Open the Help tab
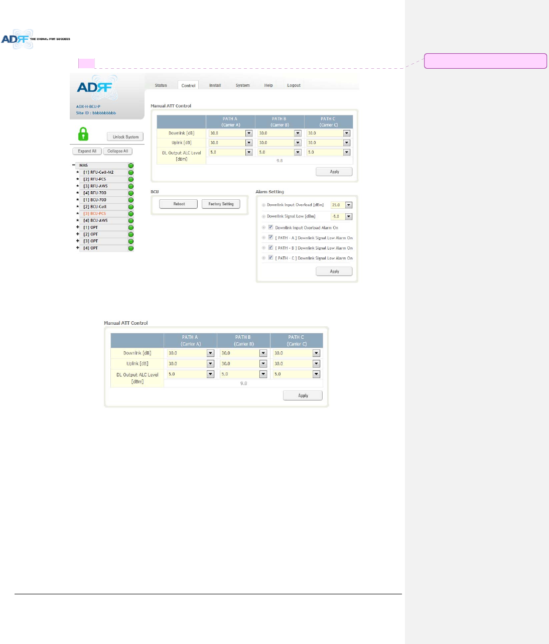The width and height of the screenshot is (549, 644). pyautogui.click(x=268, y=85)
